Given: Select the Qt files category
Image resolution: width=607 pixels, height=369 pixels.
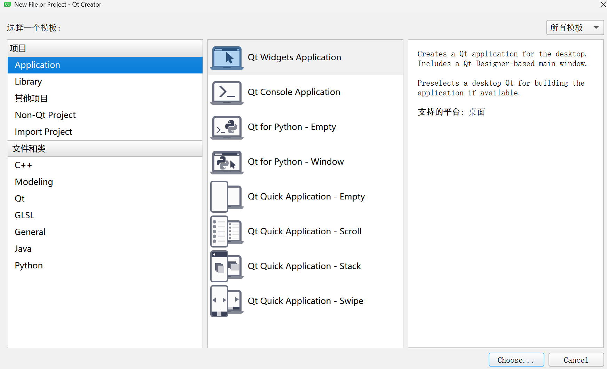Looking at the screenshot, I should [x=105, y=199].
